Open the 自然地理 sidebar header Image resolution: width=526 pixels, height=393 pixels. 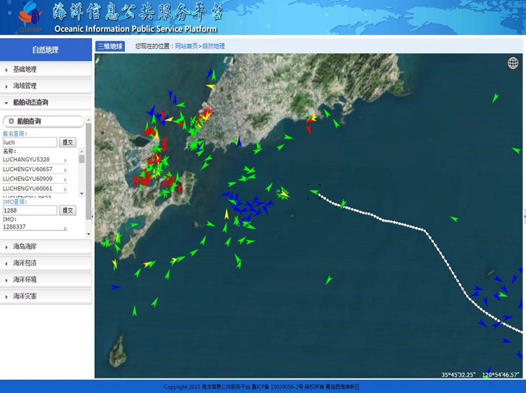pyautogui.click(x=45, y=50)
